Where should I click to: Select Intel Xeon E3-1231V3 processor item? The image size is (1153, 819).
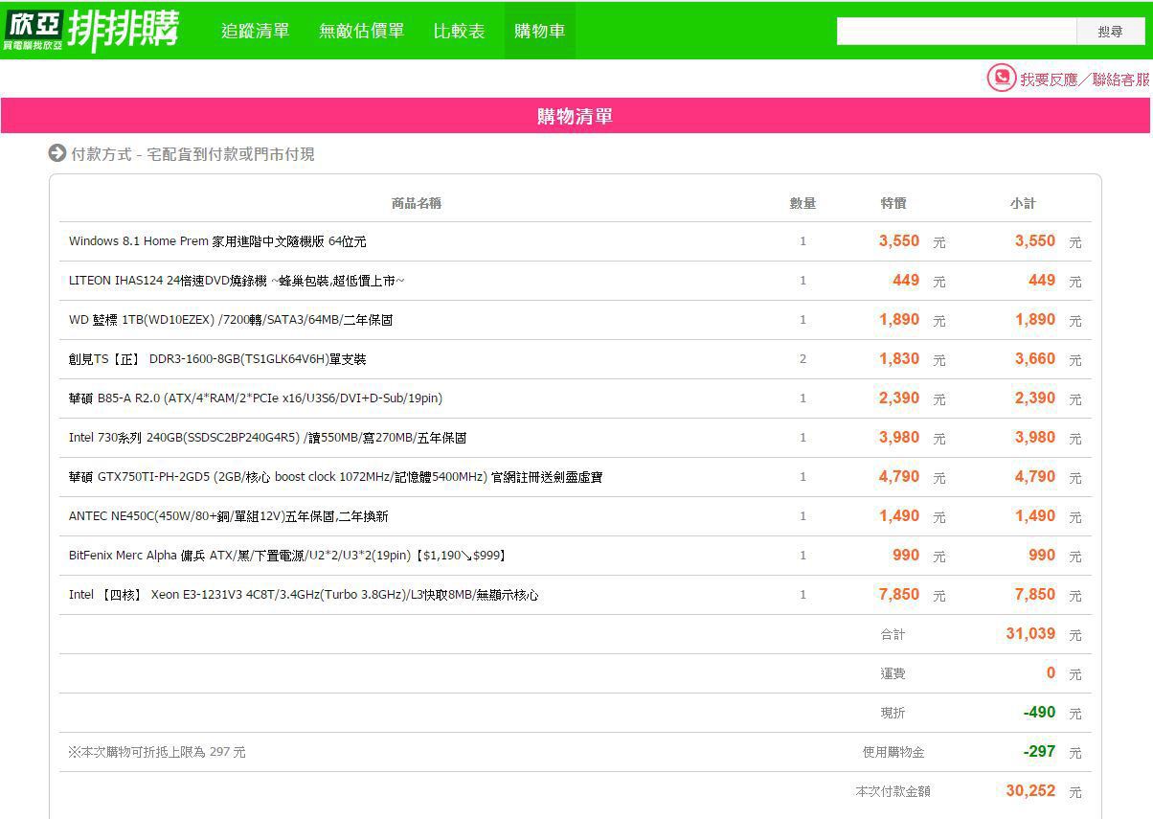[304, 595]
